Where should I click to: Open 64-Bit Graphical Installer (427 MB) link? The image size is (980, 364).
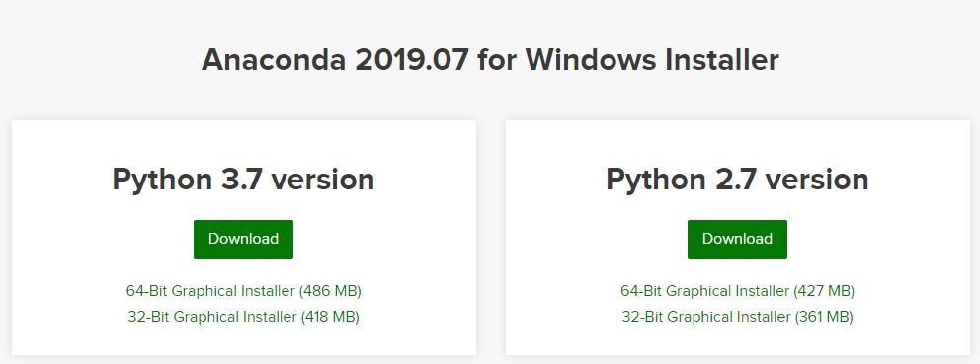(738, 291)
